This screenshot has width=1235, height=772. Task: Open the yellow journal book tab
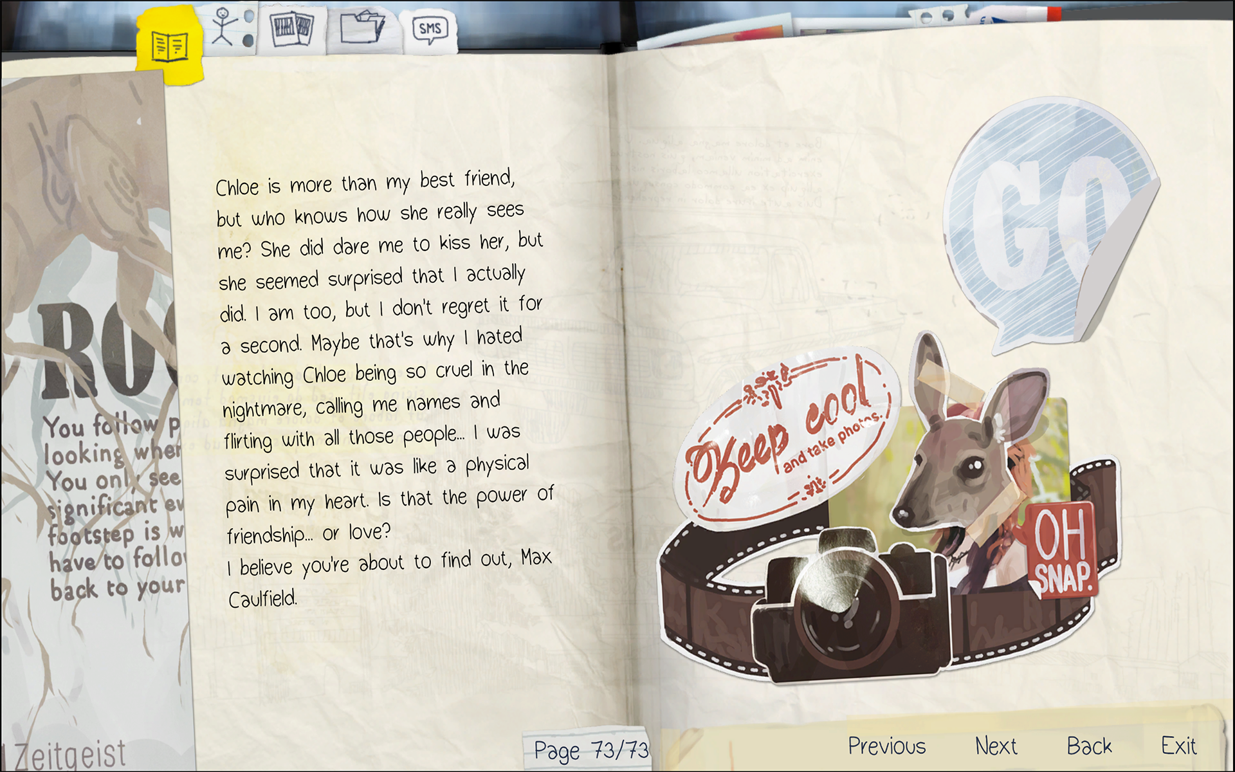click(x=170, y=46)
